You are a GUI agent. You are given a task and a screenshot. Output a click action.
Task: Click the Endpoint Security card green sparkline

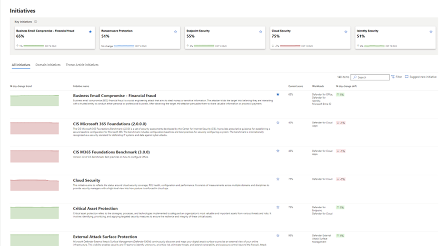coord(204,46)
